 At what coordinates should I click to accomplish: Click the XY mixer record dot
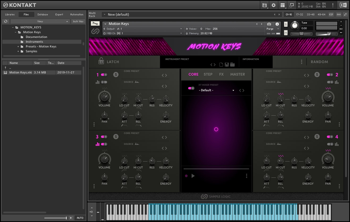click(x=186, y=176)
